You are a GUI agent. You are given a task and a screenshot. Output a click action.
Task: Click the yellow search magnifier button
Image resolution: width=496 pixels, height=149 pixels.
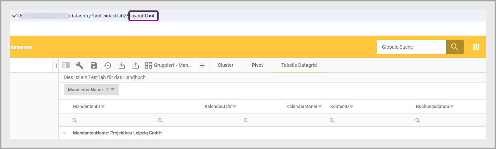[x=455, y=47]
